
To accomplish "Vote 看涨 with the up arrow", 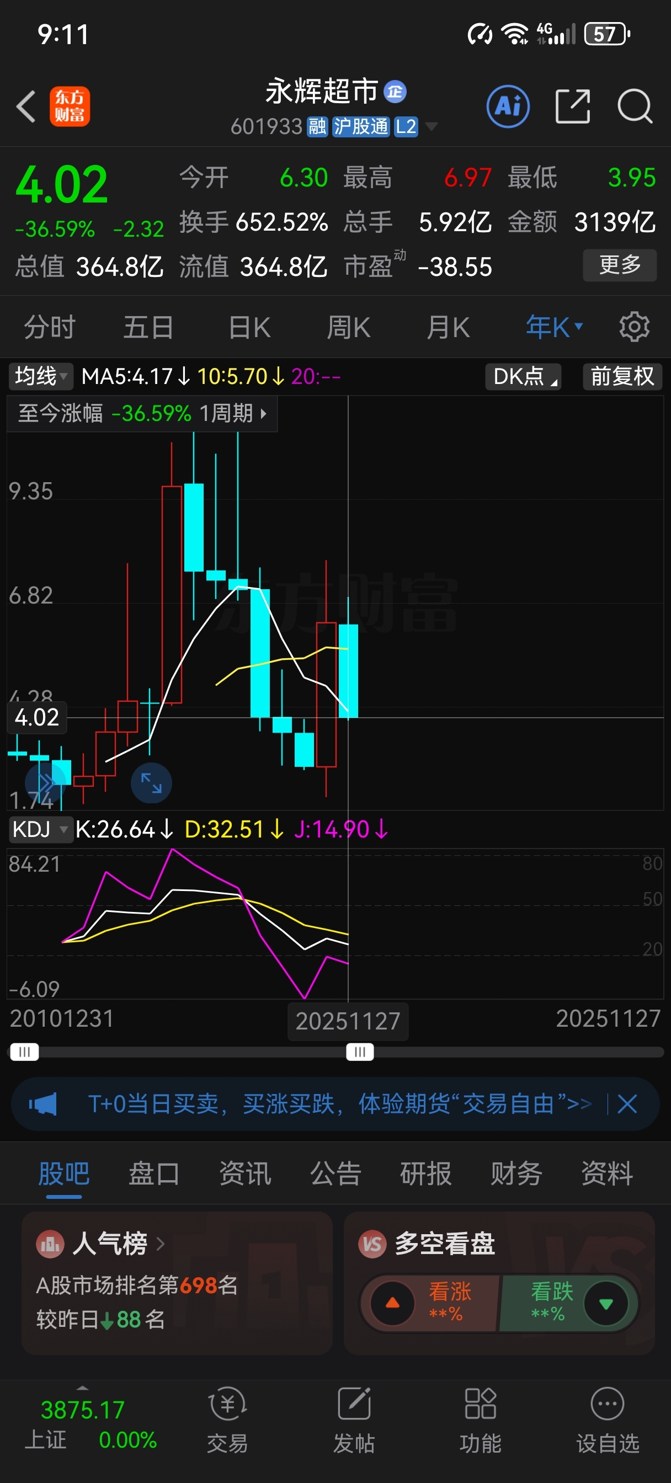I will point(393,1303).
